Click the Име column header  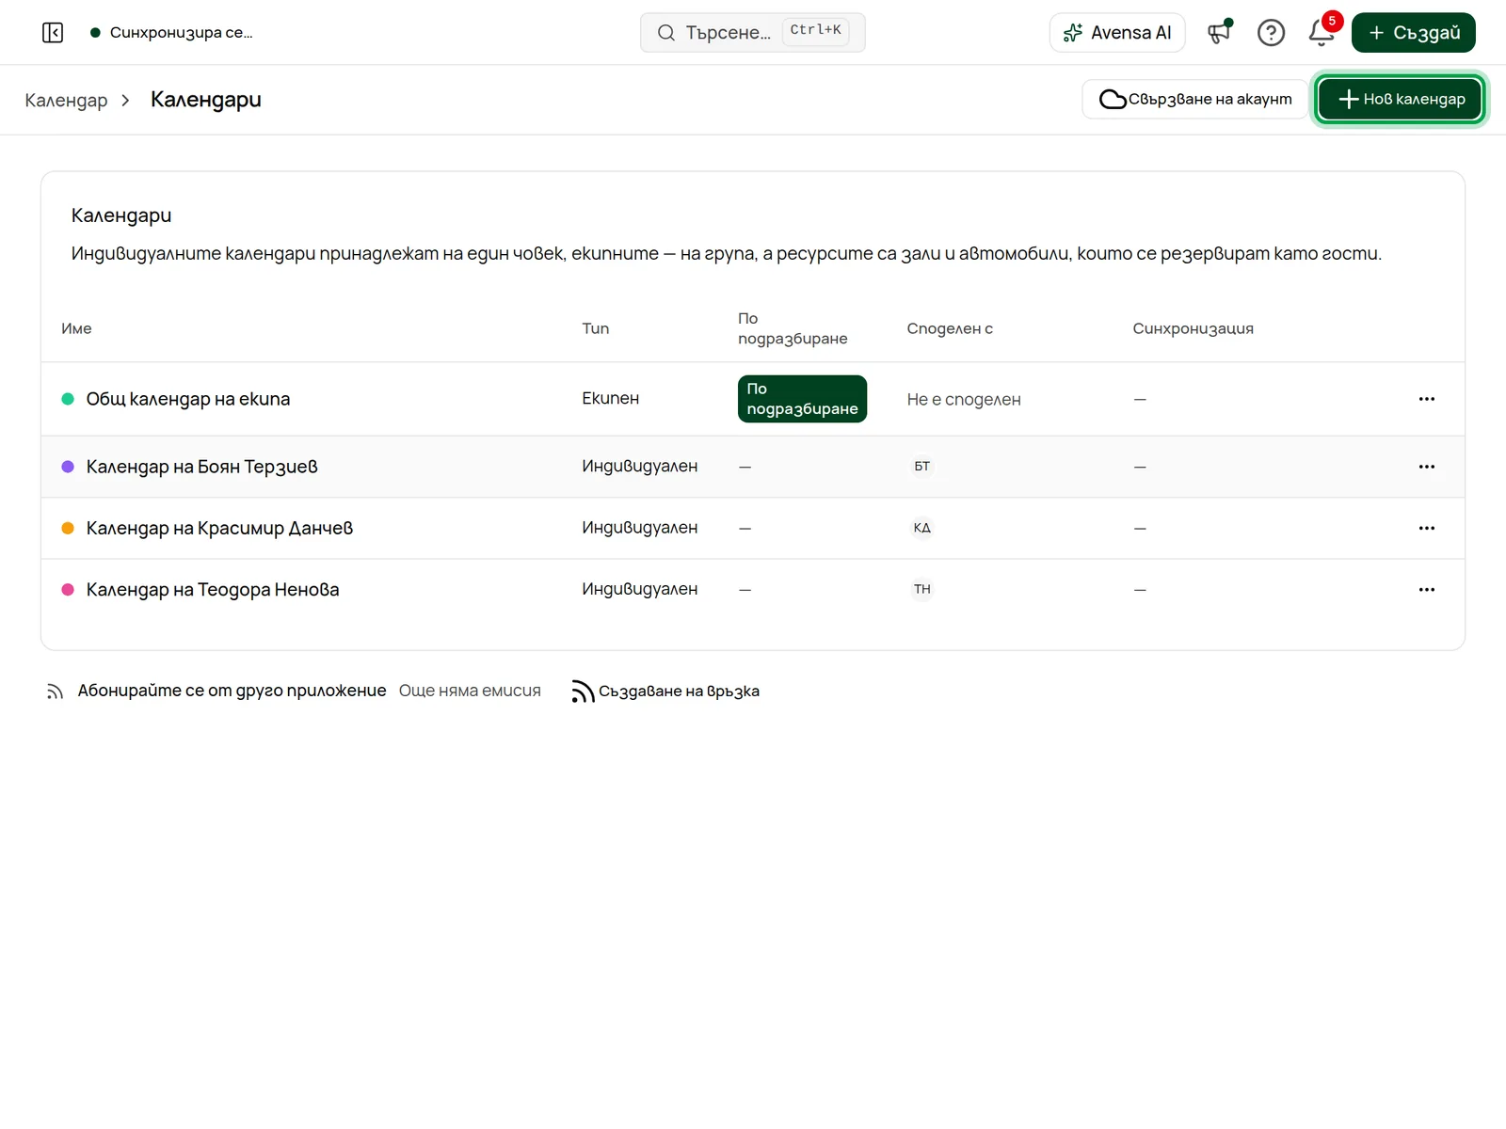click(x=76, y=328)
